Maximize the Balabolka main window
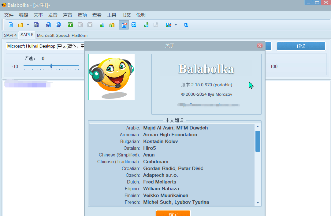331x216 pixels. pyautogui.click(x=317, y=2)
